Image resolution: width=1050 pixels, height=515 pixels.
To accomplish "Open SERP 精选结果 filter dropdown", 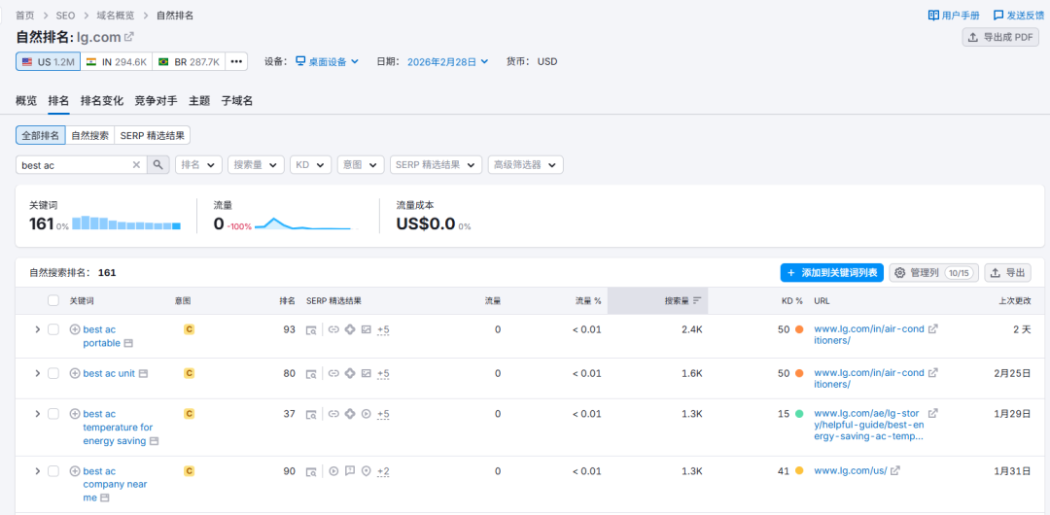I will [x=436, y=165].
